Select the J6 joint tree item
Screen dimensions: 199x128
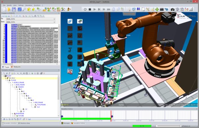33,100
